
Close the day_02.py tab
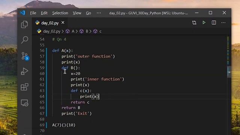click(63, 22)
